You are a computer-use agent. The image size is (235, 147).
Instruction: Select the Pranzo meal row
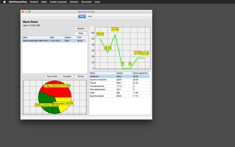(x=120, y=83)
